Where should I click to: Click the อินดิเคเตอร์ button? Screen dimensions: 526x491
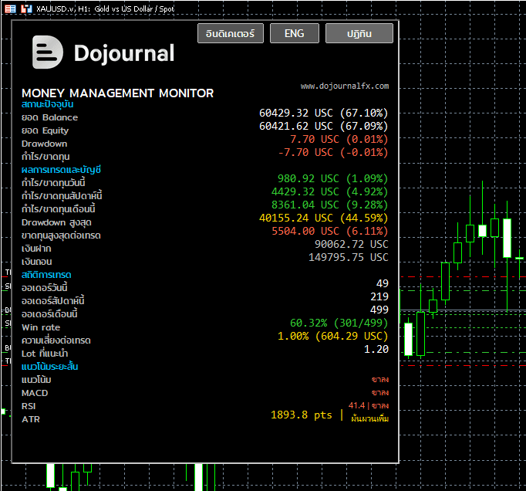231,33
